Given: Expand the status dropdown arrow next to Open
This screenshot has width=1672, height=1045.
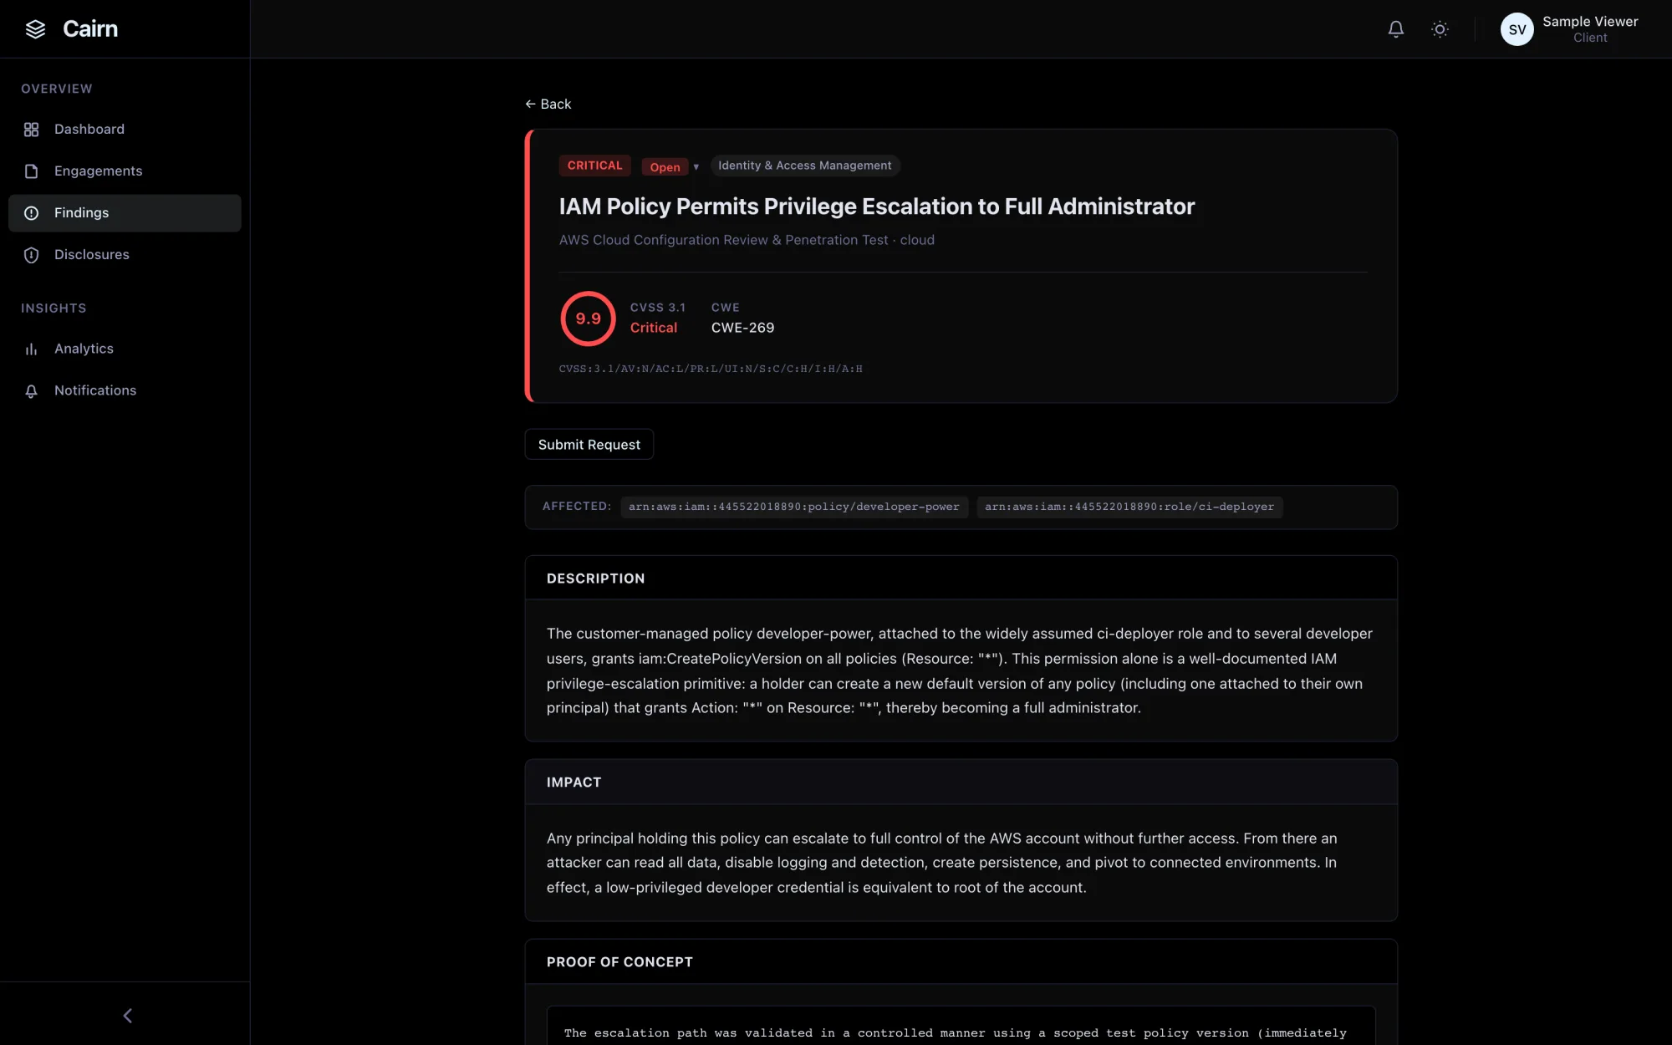Looking at the screenshot, I should click(x=696, y=167).
